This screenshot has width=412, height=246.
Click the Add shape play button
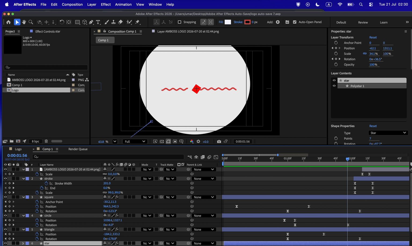278,22
